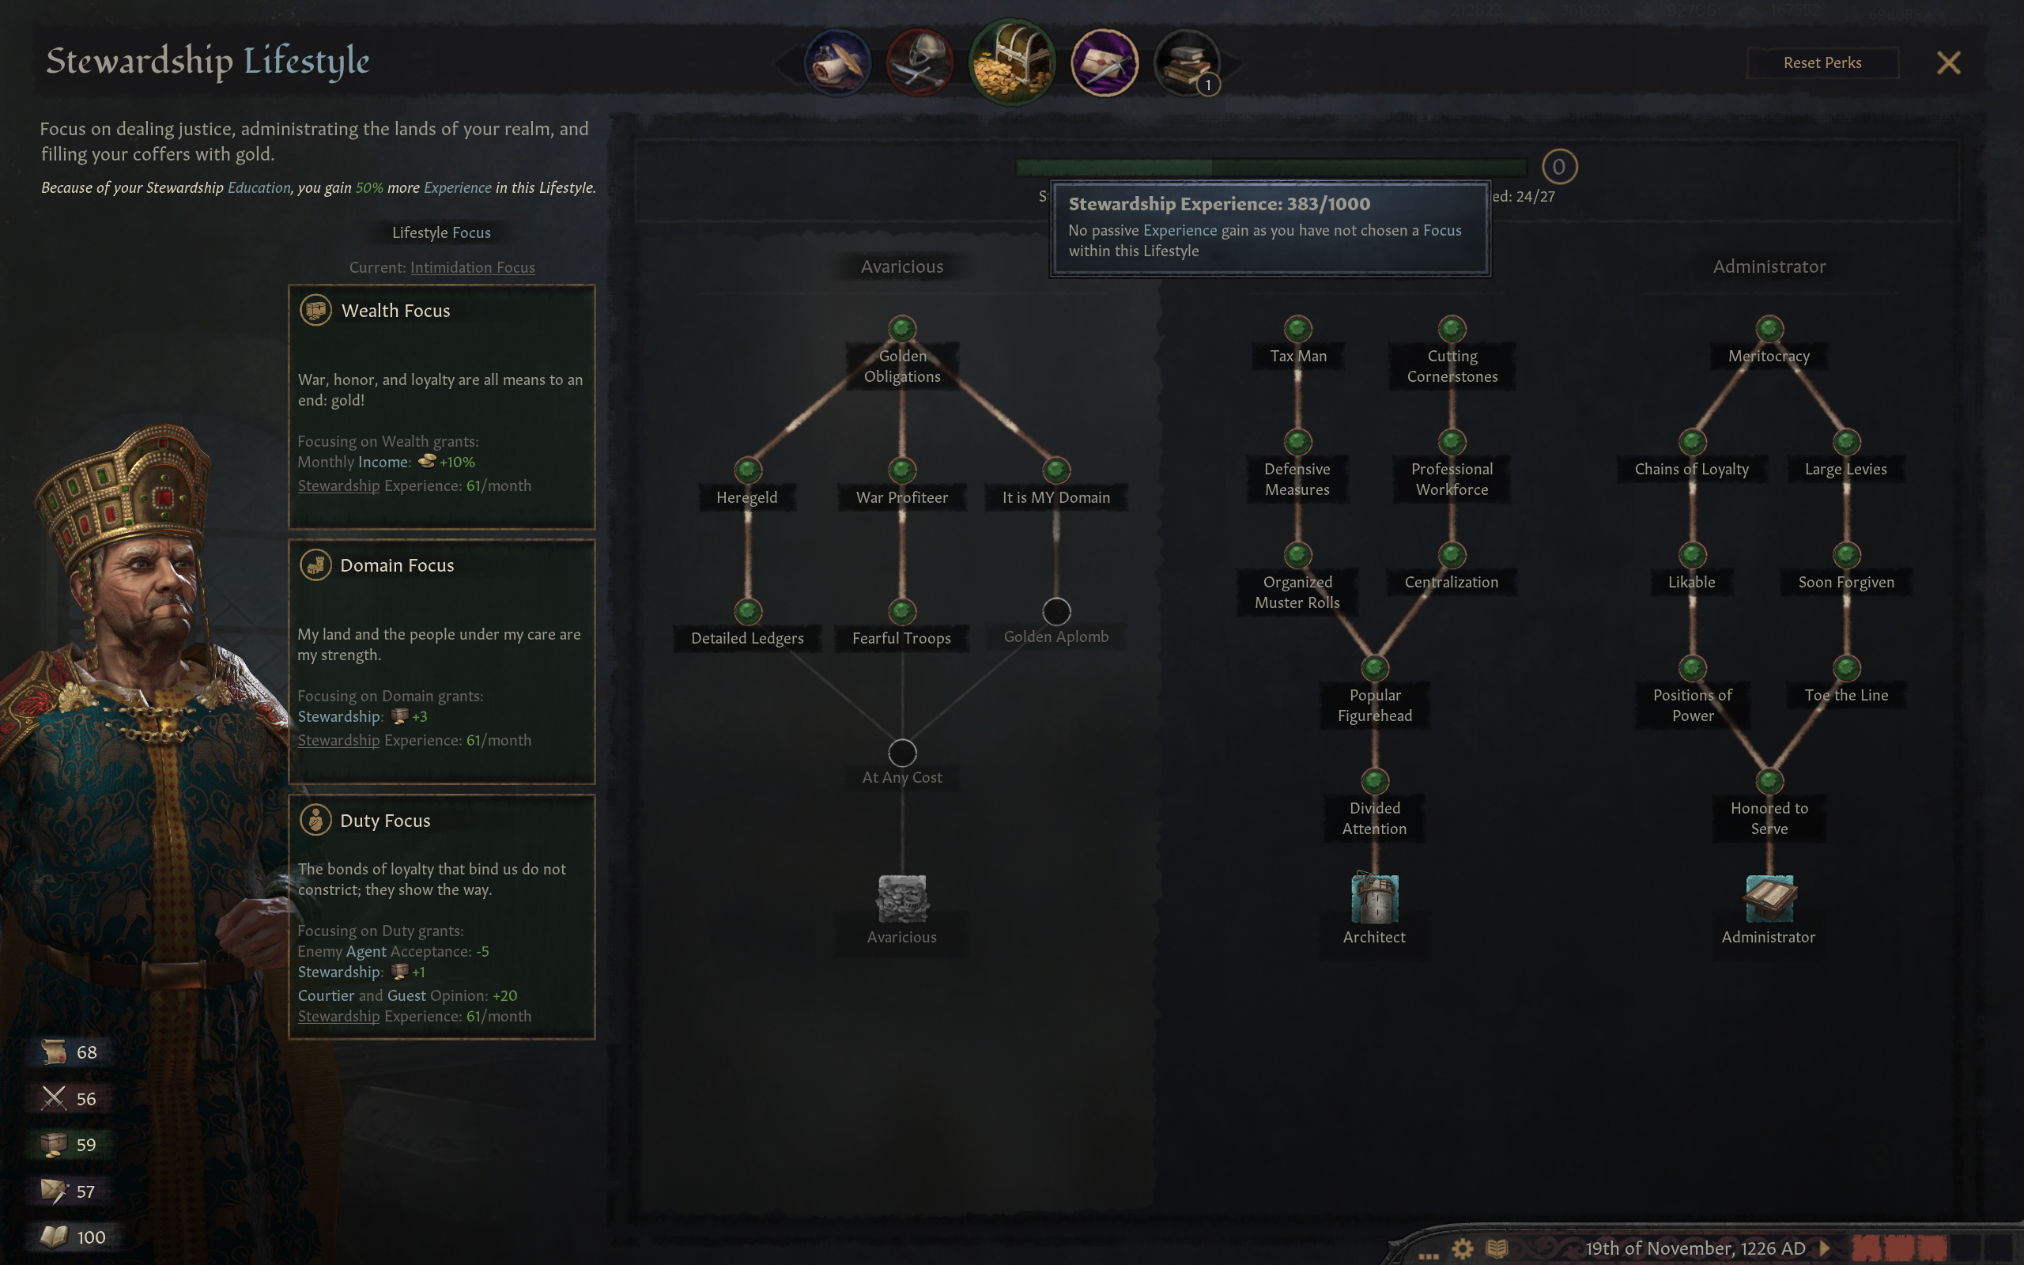
Task: Choose the Domain Focus option
Action: [442, 662]
